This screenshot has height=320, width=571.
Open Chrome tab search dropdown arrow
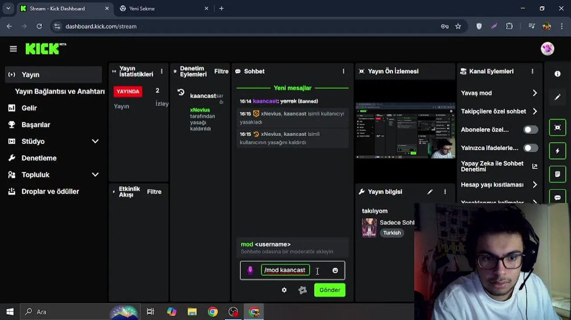pos(8,8)
